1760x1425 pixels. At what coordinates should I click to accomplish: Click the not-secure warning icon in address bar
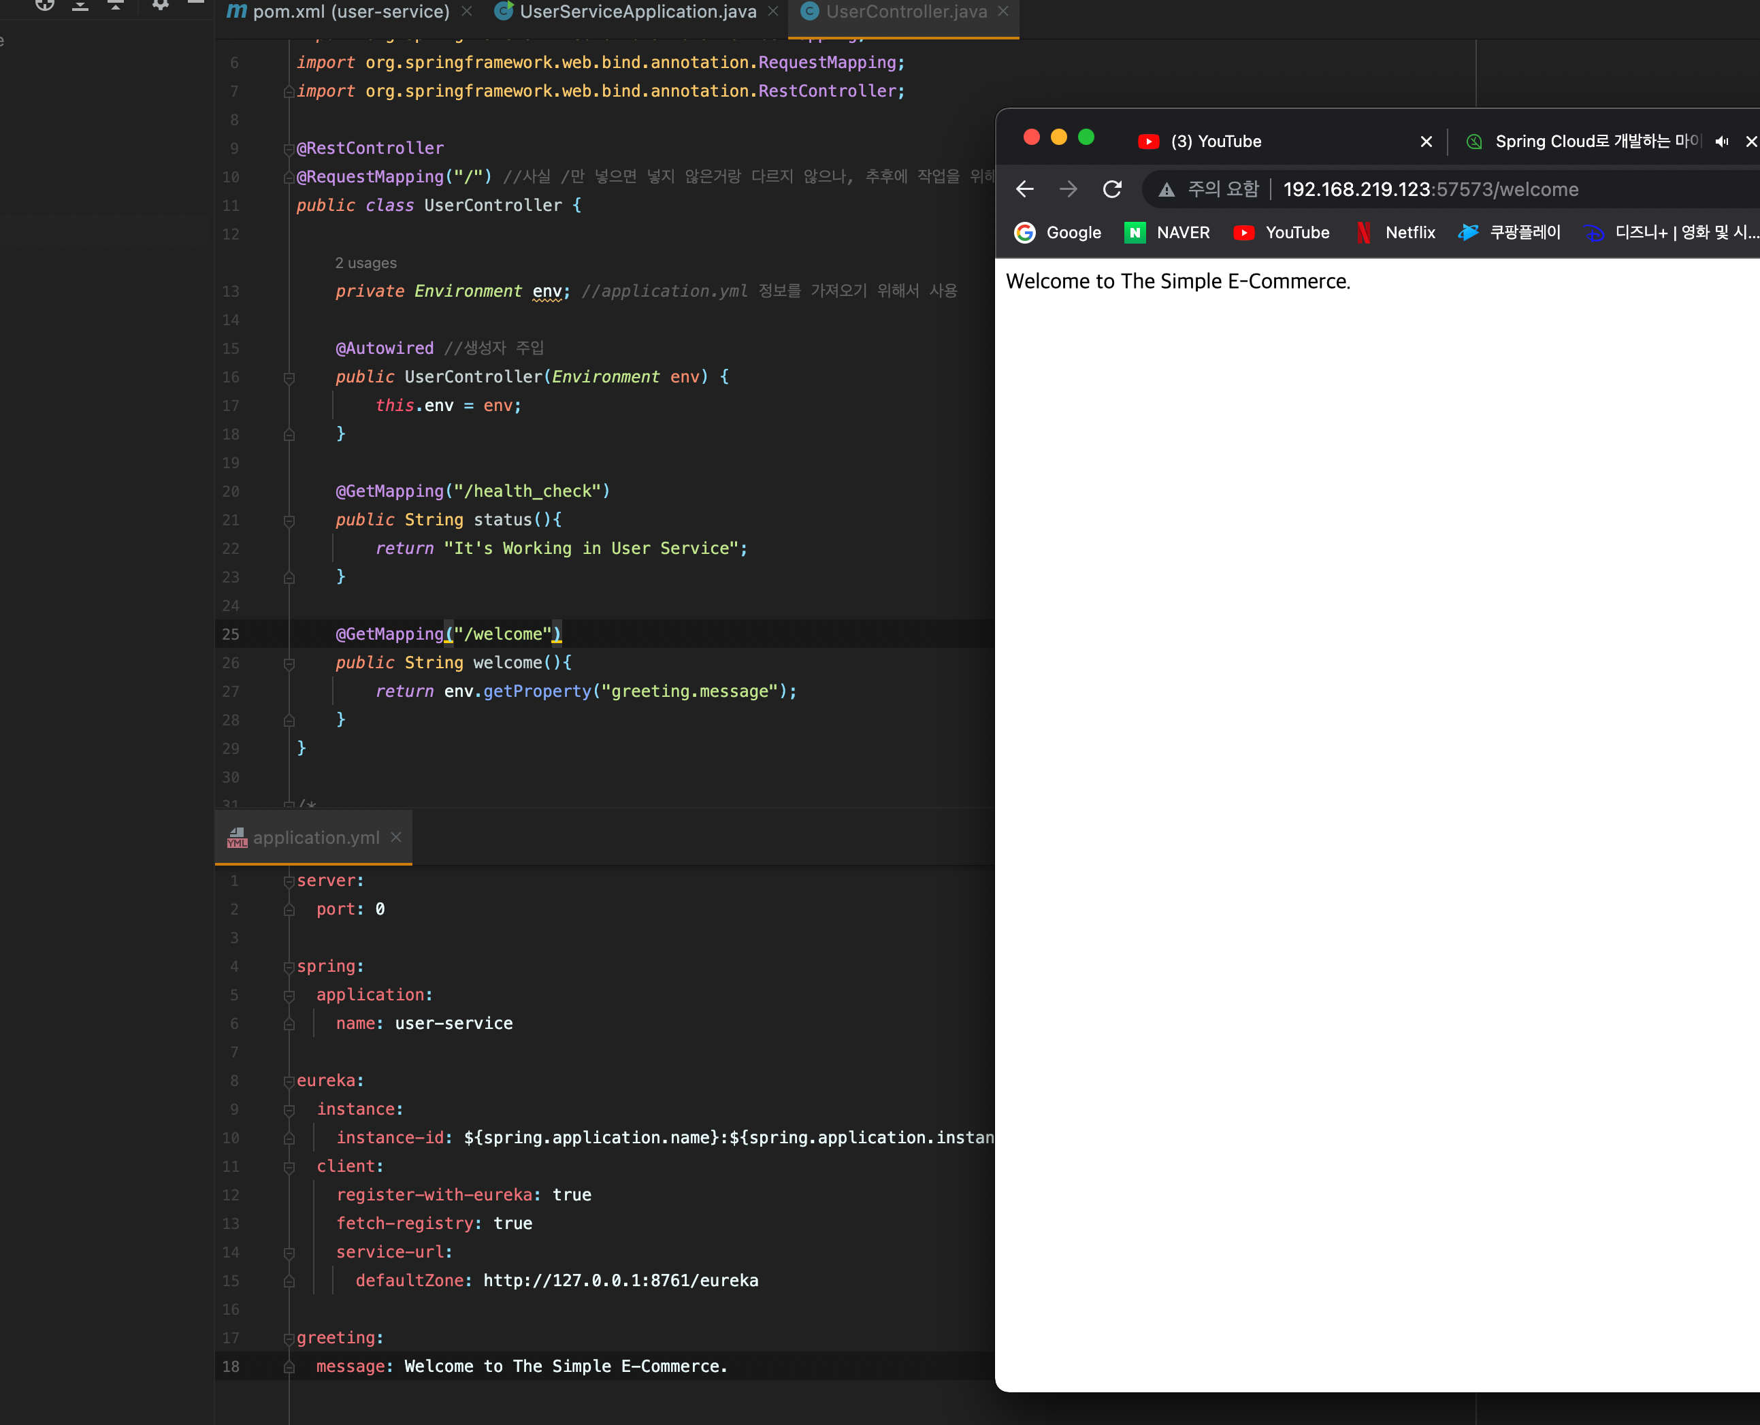1167,191
